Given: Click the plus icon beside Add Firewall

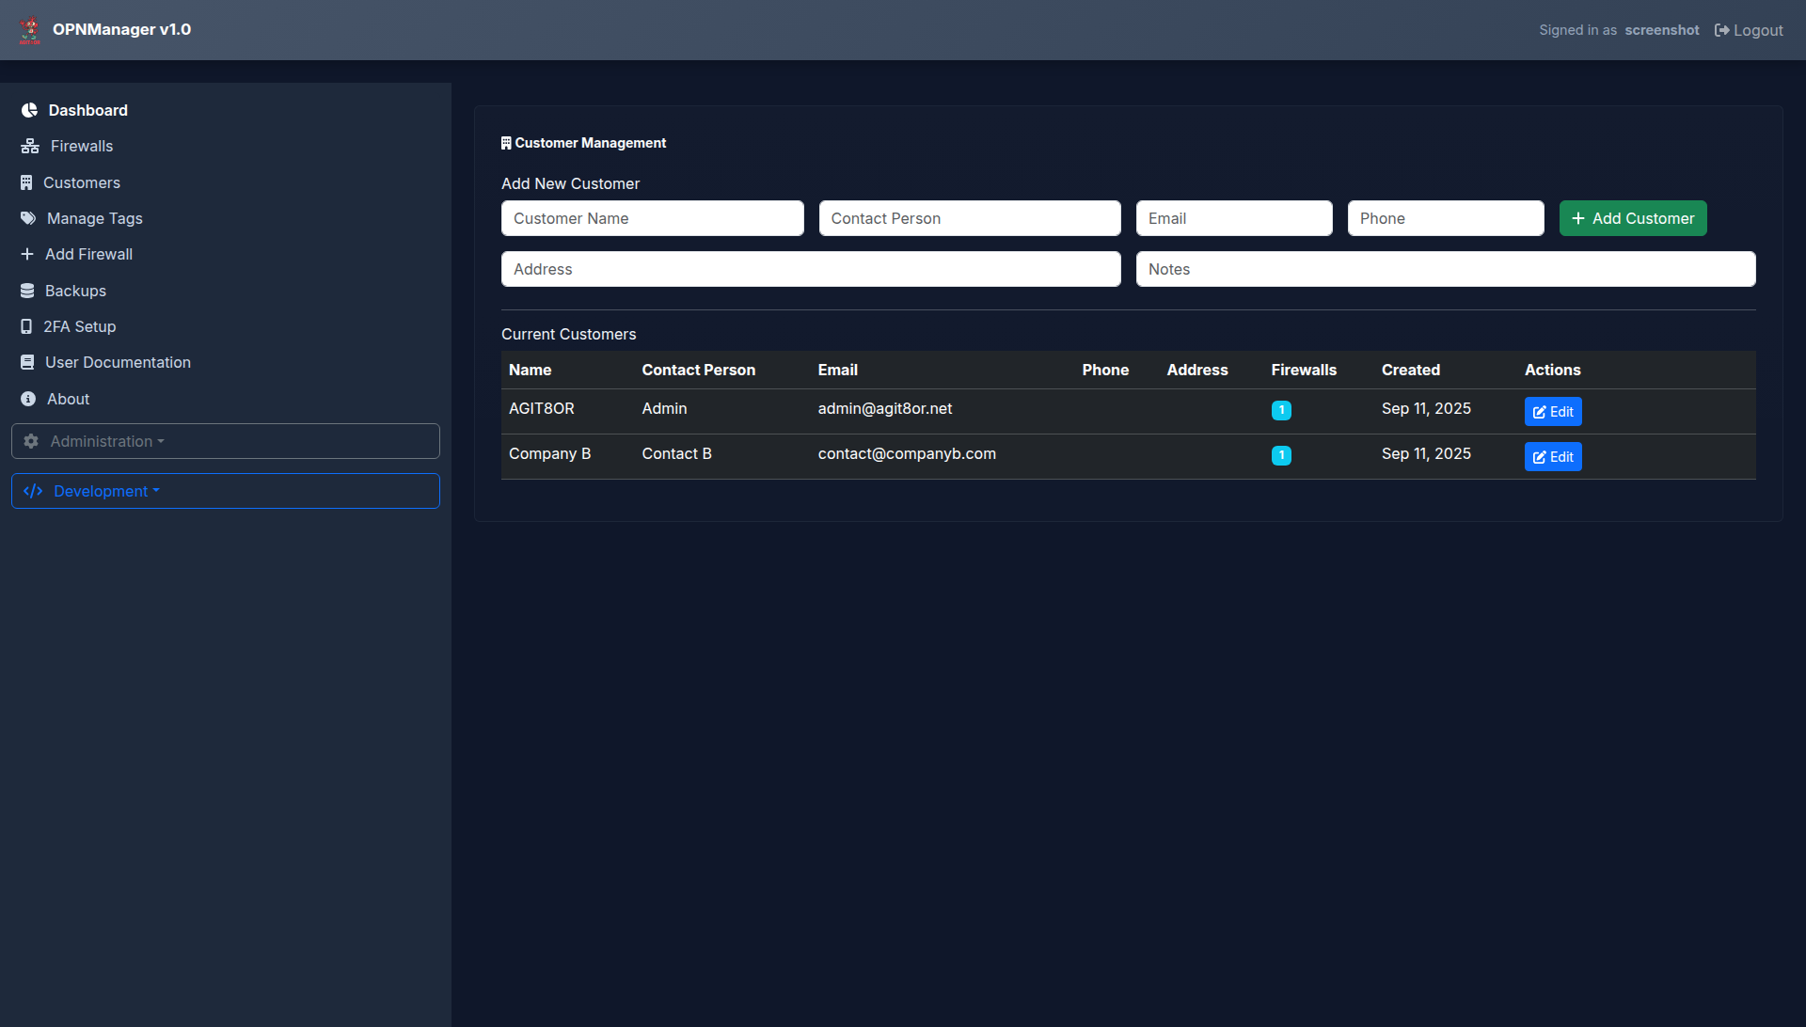Looking at the screenshot, I should coord(27,254).
